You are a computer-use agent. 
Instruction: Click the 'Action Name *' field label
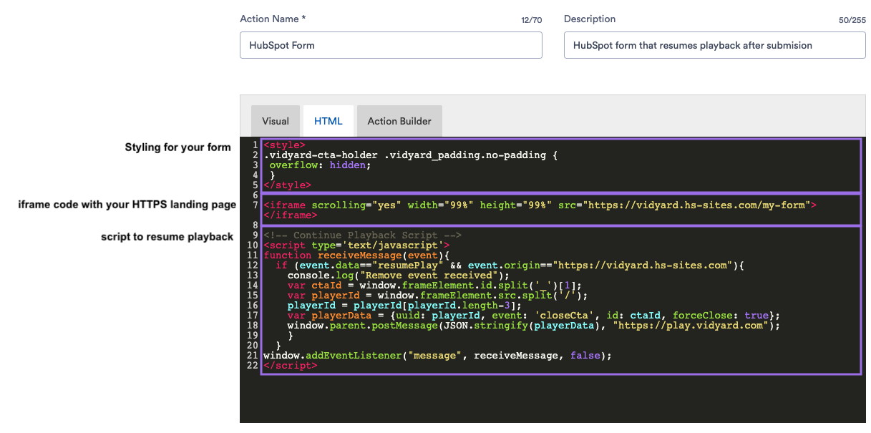[273, 19]
